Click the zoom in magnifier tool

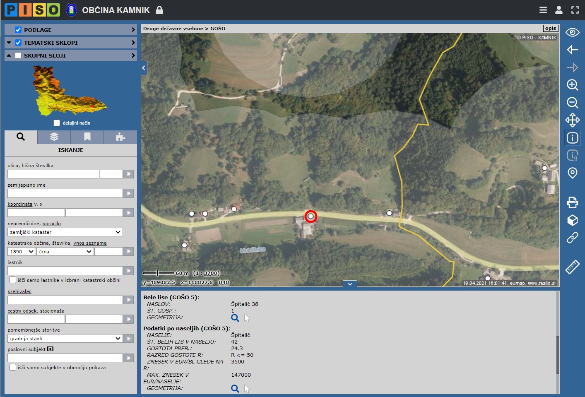(x=572, y=85)
